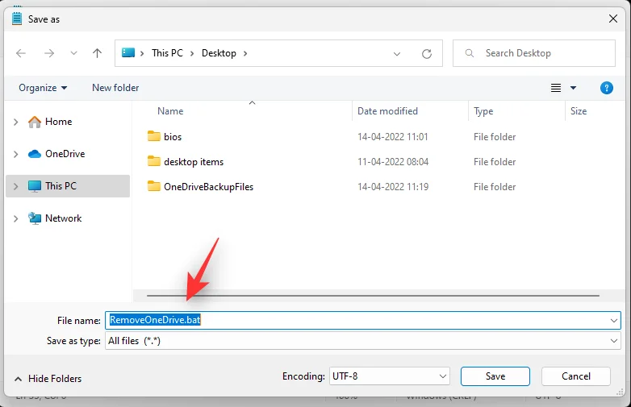Open Save as type dropdown
The image size is (631, 407).
363,341
